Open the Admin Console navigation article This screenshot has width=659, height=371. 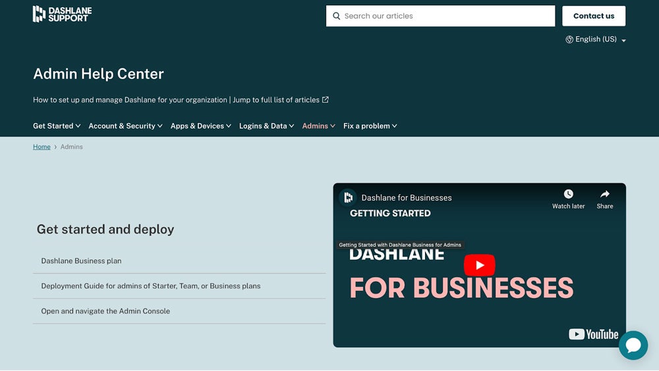point(105,311)
